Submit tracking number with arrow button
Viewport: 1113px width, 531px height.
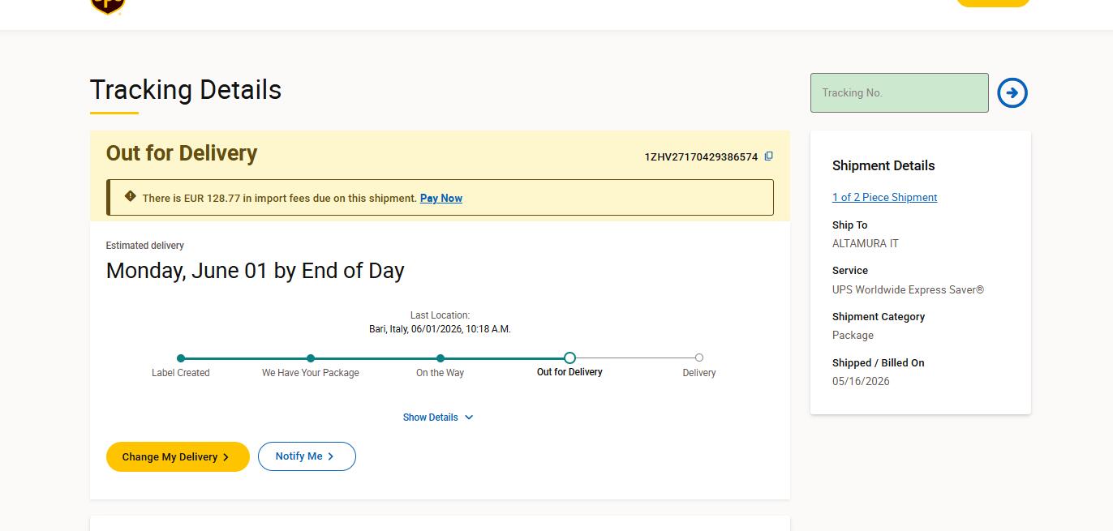coord(1012,92)
